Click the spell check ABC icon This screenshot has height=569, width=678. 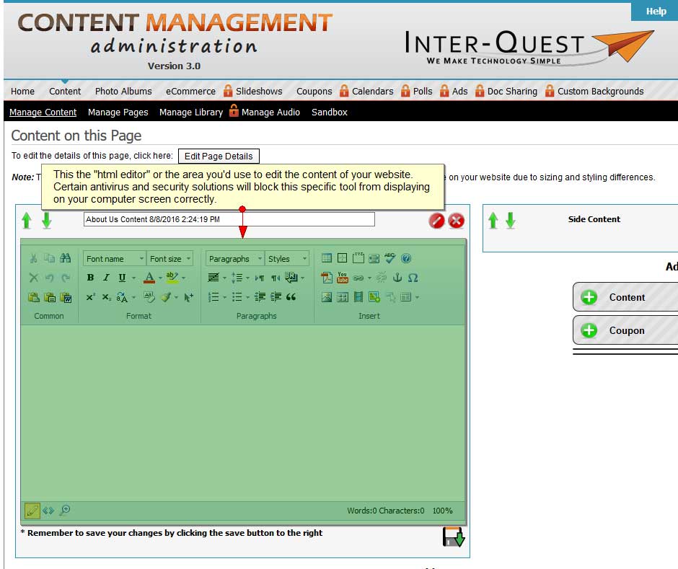(389, 258)
